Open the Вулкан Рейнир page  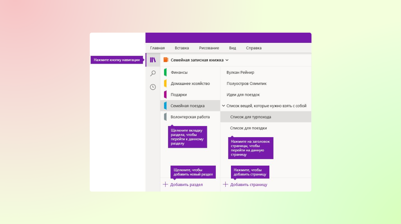[240, 73]
